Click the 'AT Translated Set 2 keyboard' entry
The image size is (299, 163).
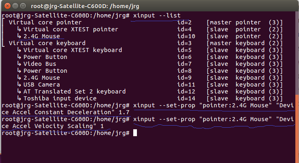(x=74, y=91)
